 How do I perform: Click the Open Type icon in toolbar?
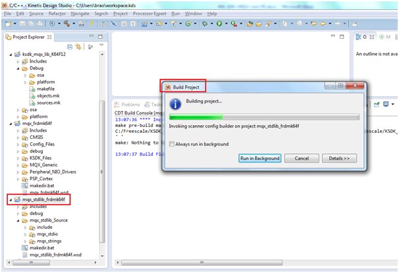[x=250, y=24]
